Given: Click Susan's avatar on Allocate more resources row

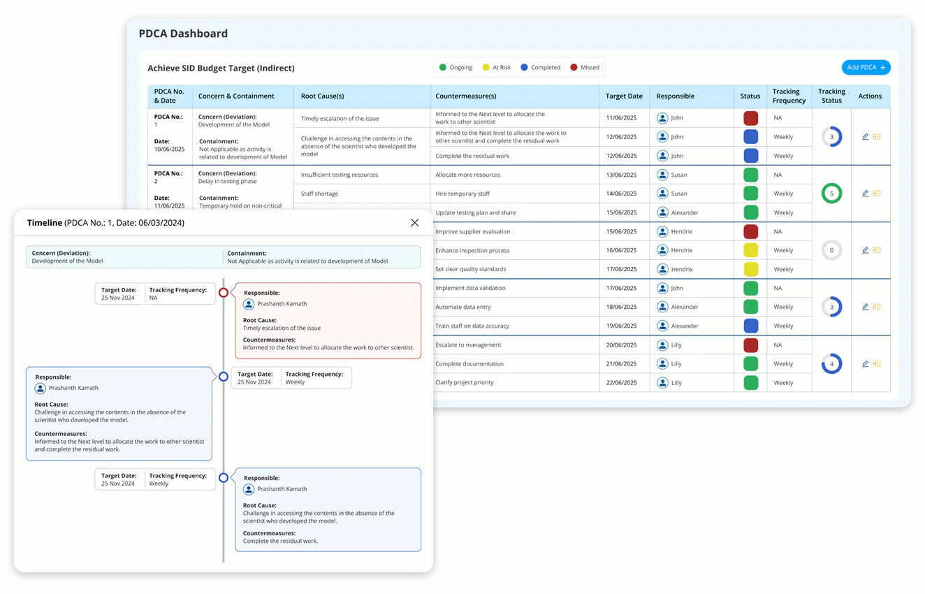Looking at the screenshot, I should click(662, 175).
